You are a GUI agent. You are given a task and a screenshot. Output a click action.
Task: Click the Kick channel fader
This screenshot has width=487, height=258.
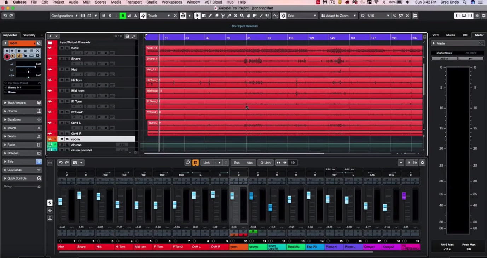[60, 201]
